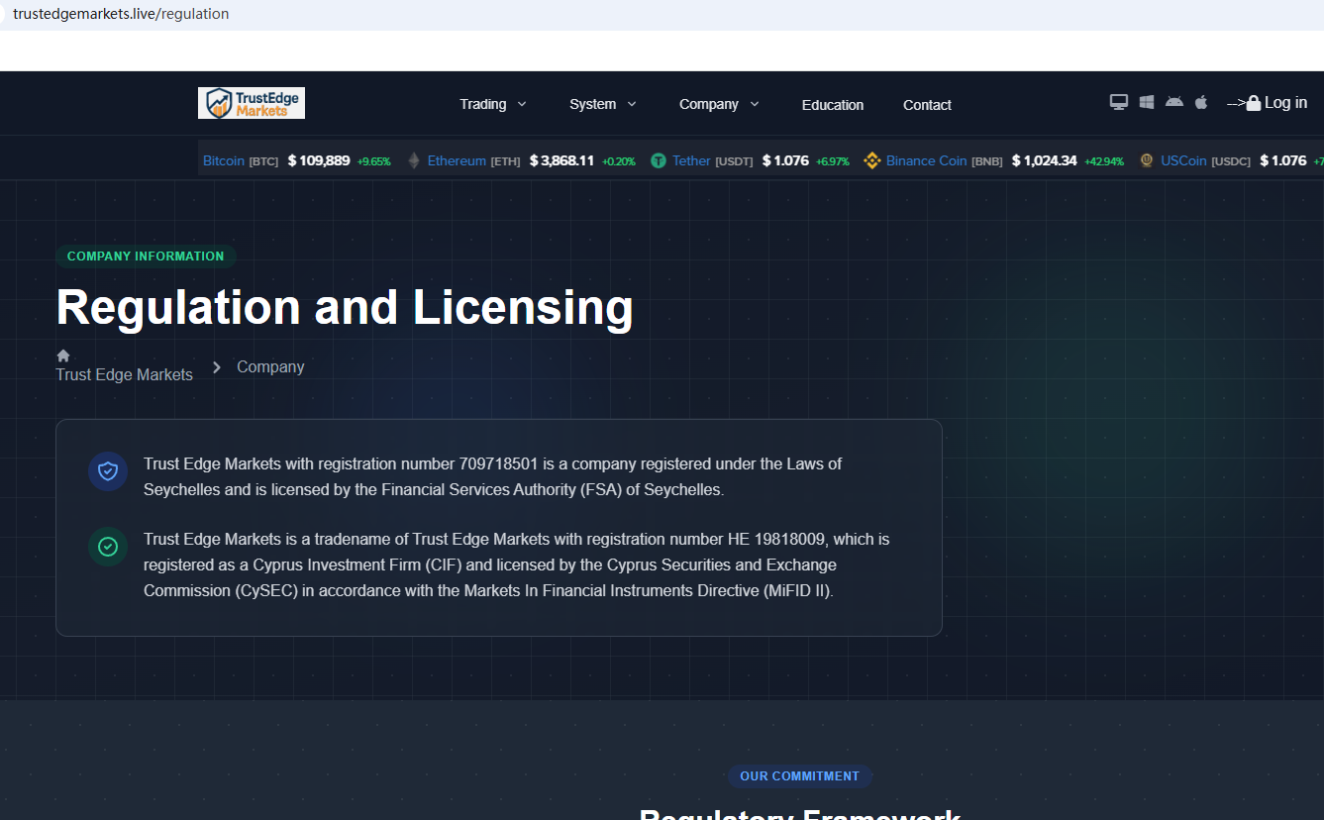Click the browser address bar URL

pos(121,14)
